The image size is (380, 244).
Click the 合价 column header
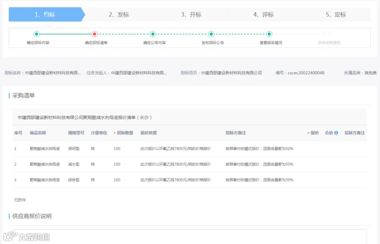click(329, 133)
